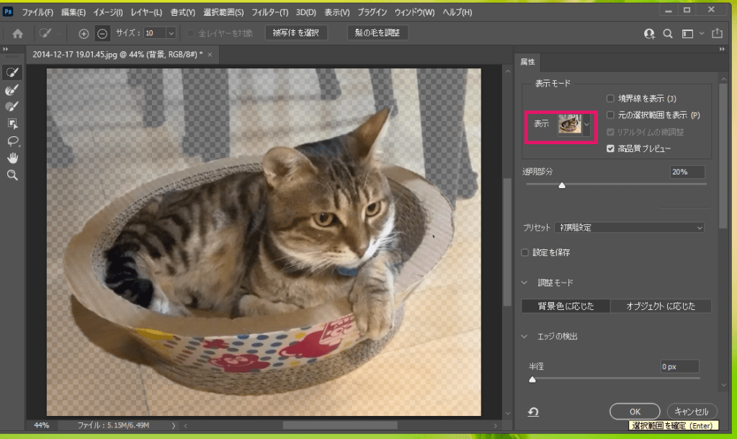Activate the Lasso tool
The image size is (737, 439).
coord(12,141)
